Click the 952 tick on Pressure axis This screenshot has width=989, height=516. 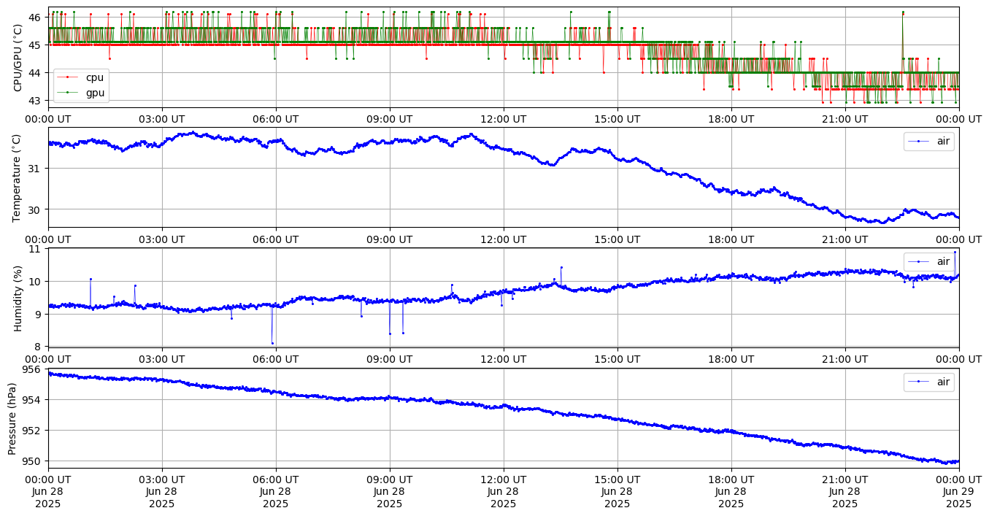point(33,431)
